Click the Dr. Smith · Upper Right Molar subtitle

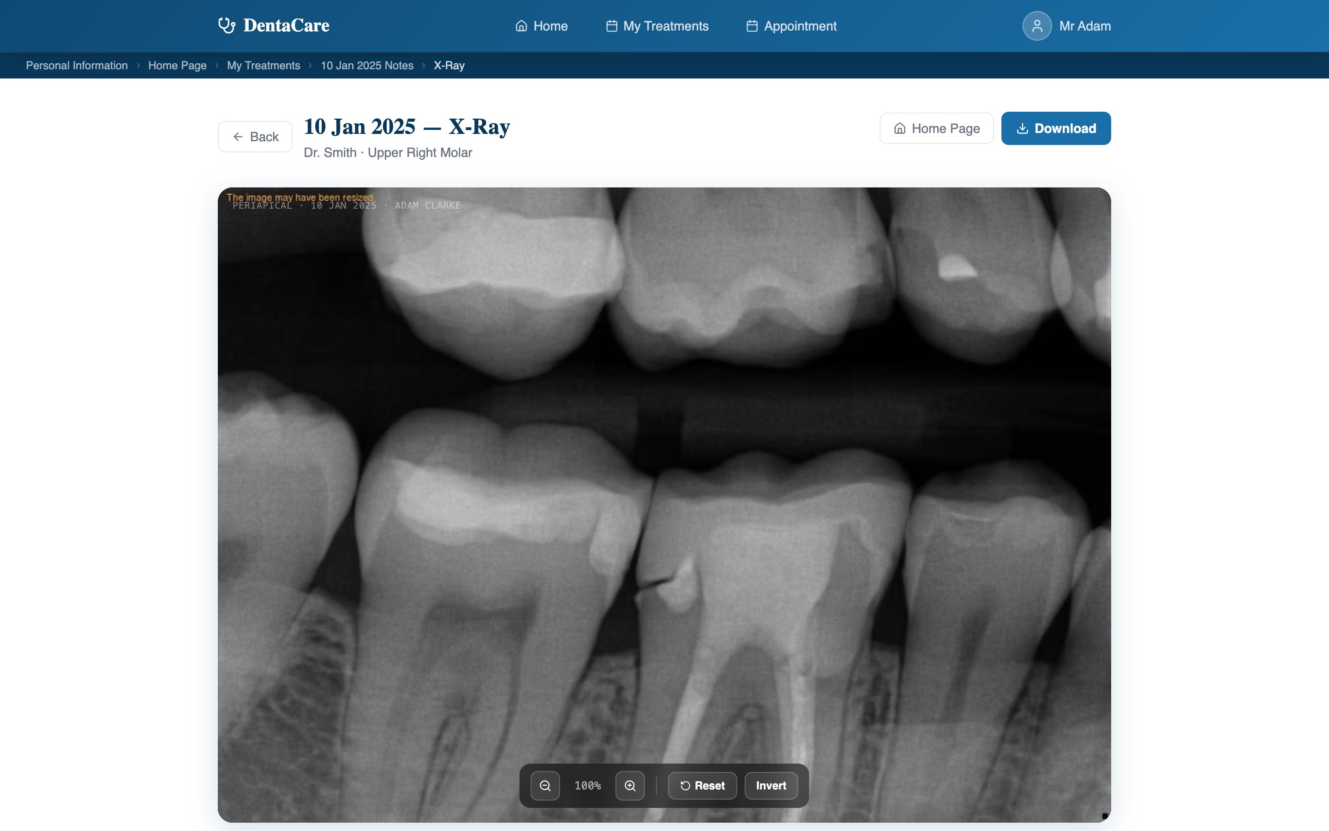pyautogui.click(x=388, y=153)
